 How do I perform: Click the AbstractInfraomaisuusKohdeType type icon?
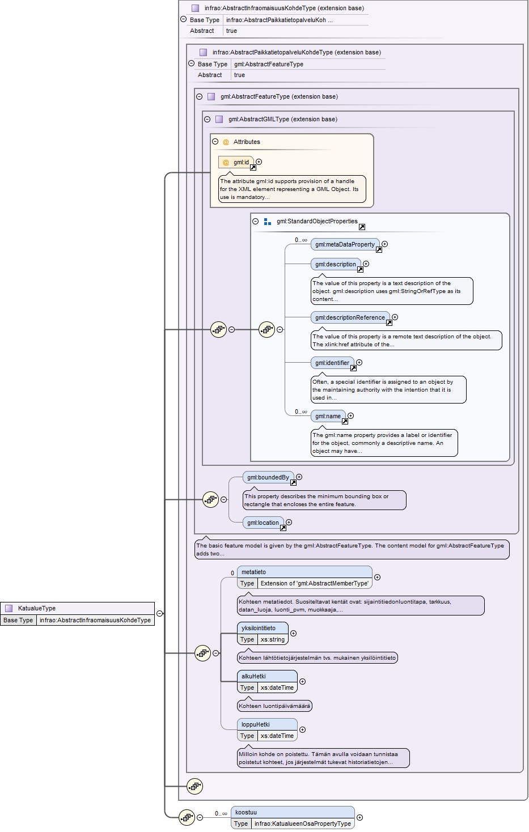pos(195,9)
